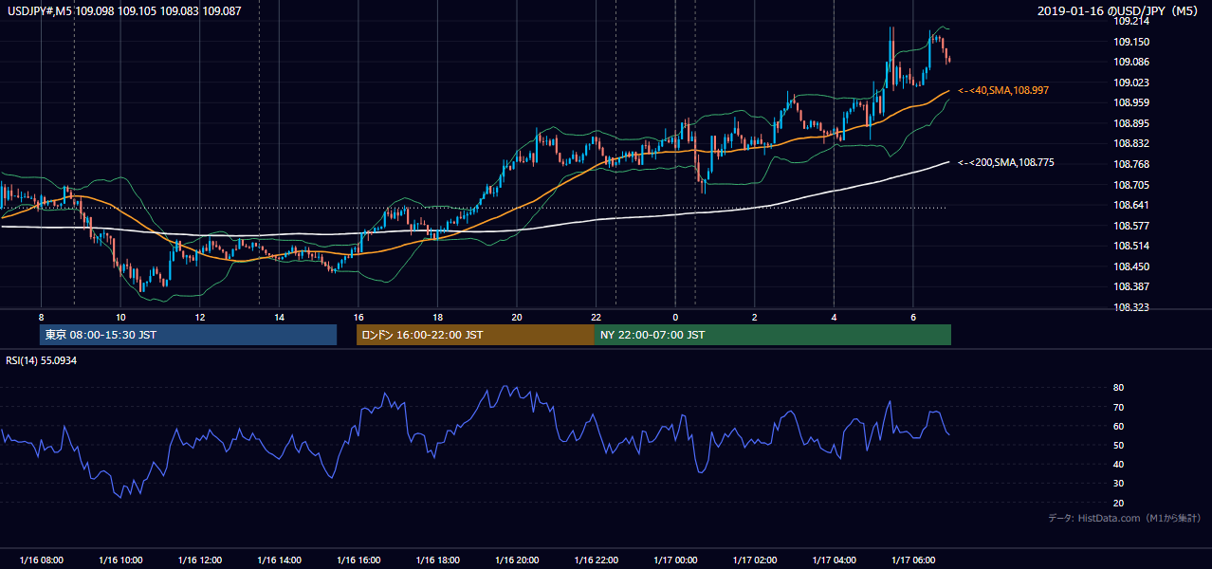The image size is (1212, 569).
Task: Click the 108.387 price axis label
Action: click(1132, 286)
